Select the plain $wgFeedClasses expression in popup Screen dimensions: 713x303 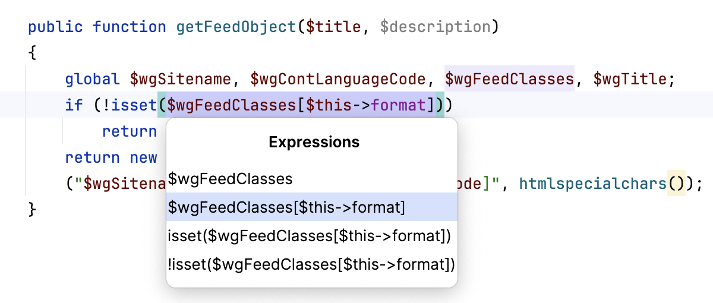tap(231, 178)
